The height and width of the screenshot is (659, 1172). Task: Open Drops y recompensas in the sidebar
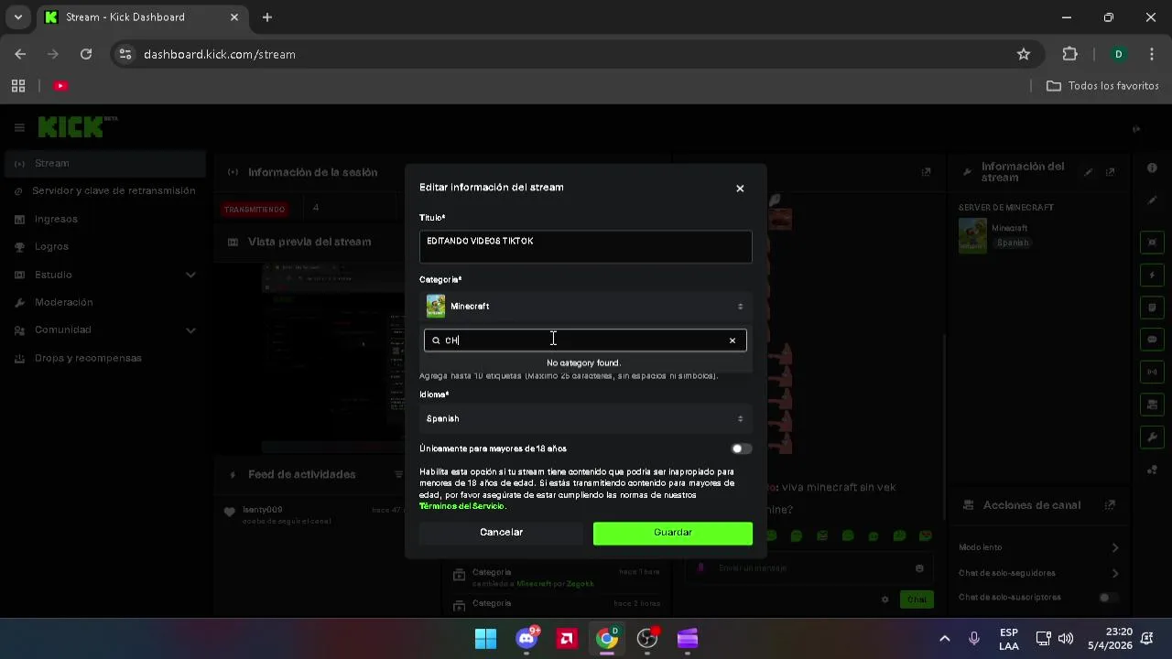tap(104, 358)
